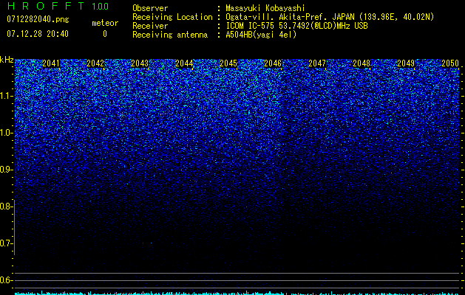Select the 0.7 kHz axis label
Image resolution: width=465 pixels, height=295 pixels.
(x=6, y=243)
